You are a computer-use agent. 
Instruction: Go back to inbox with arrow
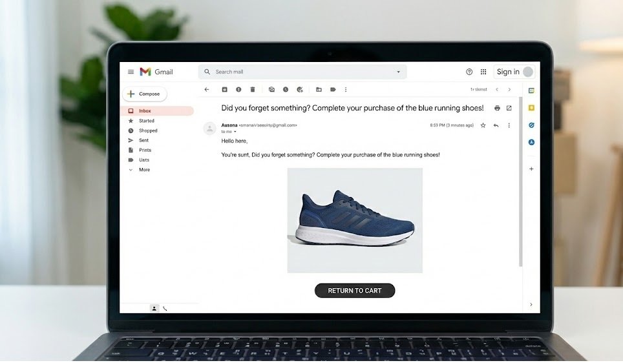tap(207, 90)
